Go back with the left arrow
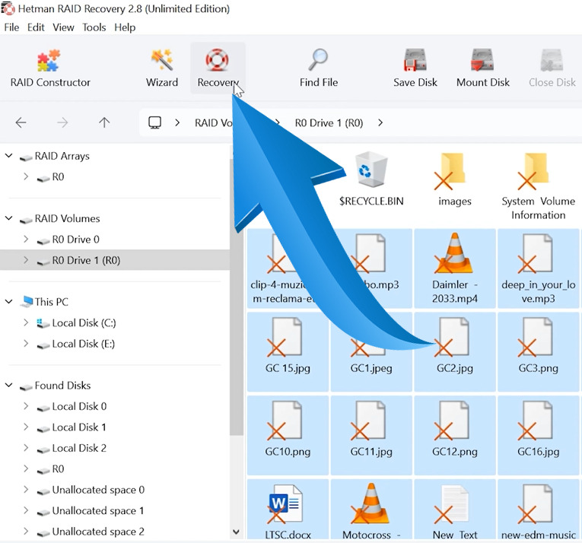Viewport: 582px width, 543px height. click(21, 122)
